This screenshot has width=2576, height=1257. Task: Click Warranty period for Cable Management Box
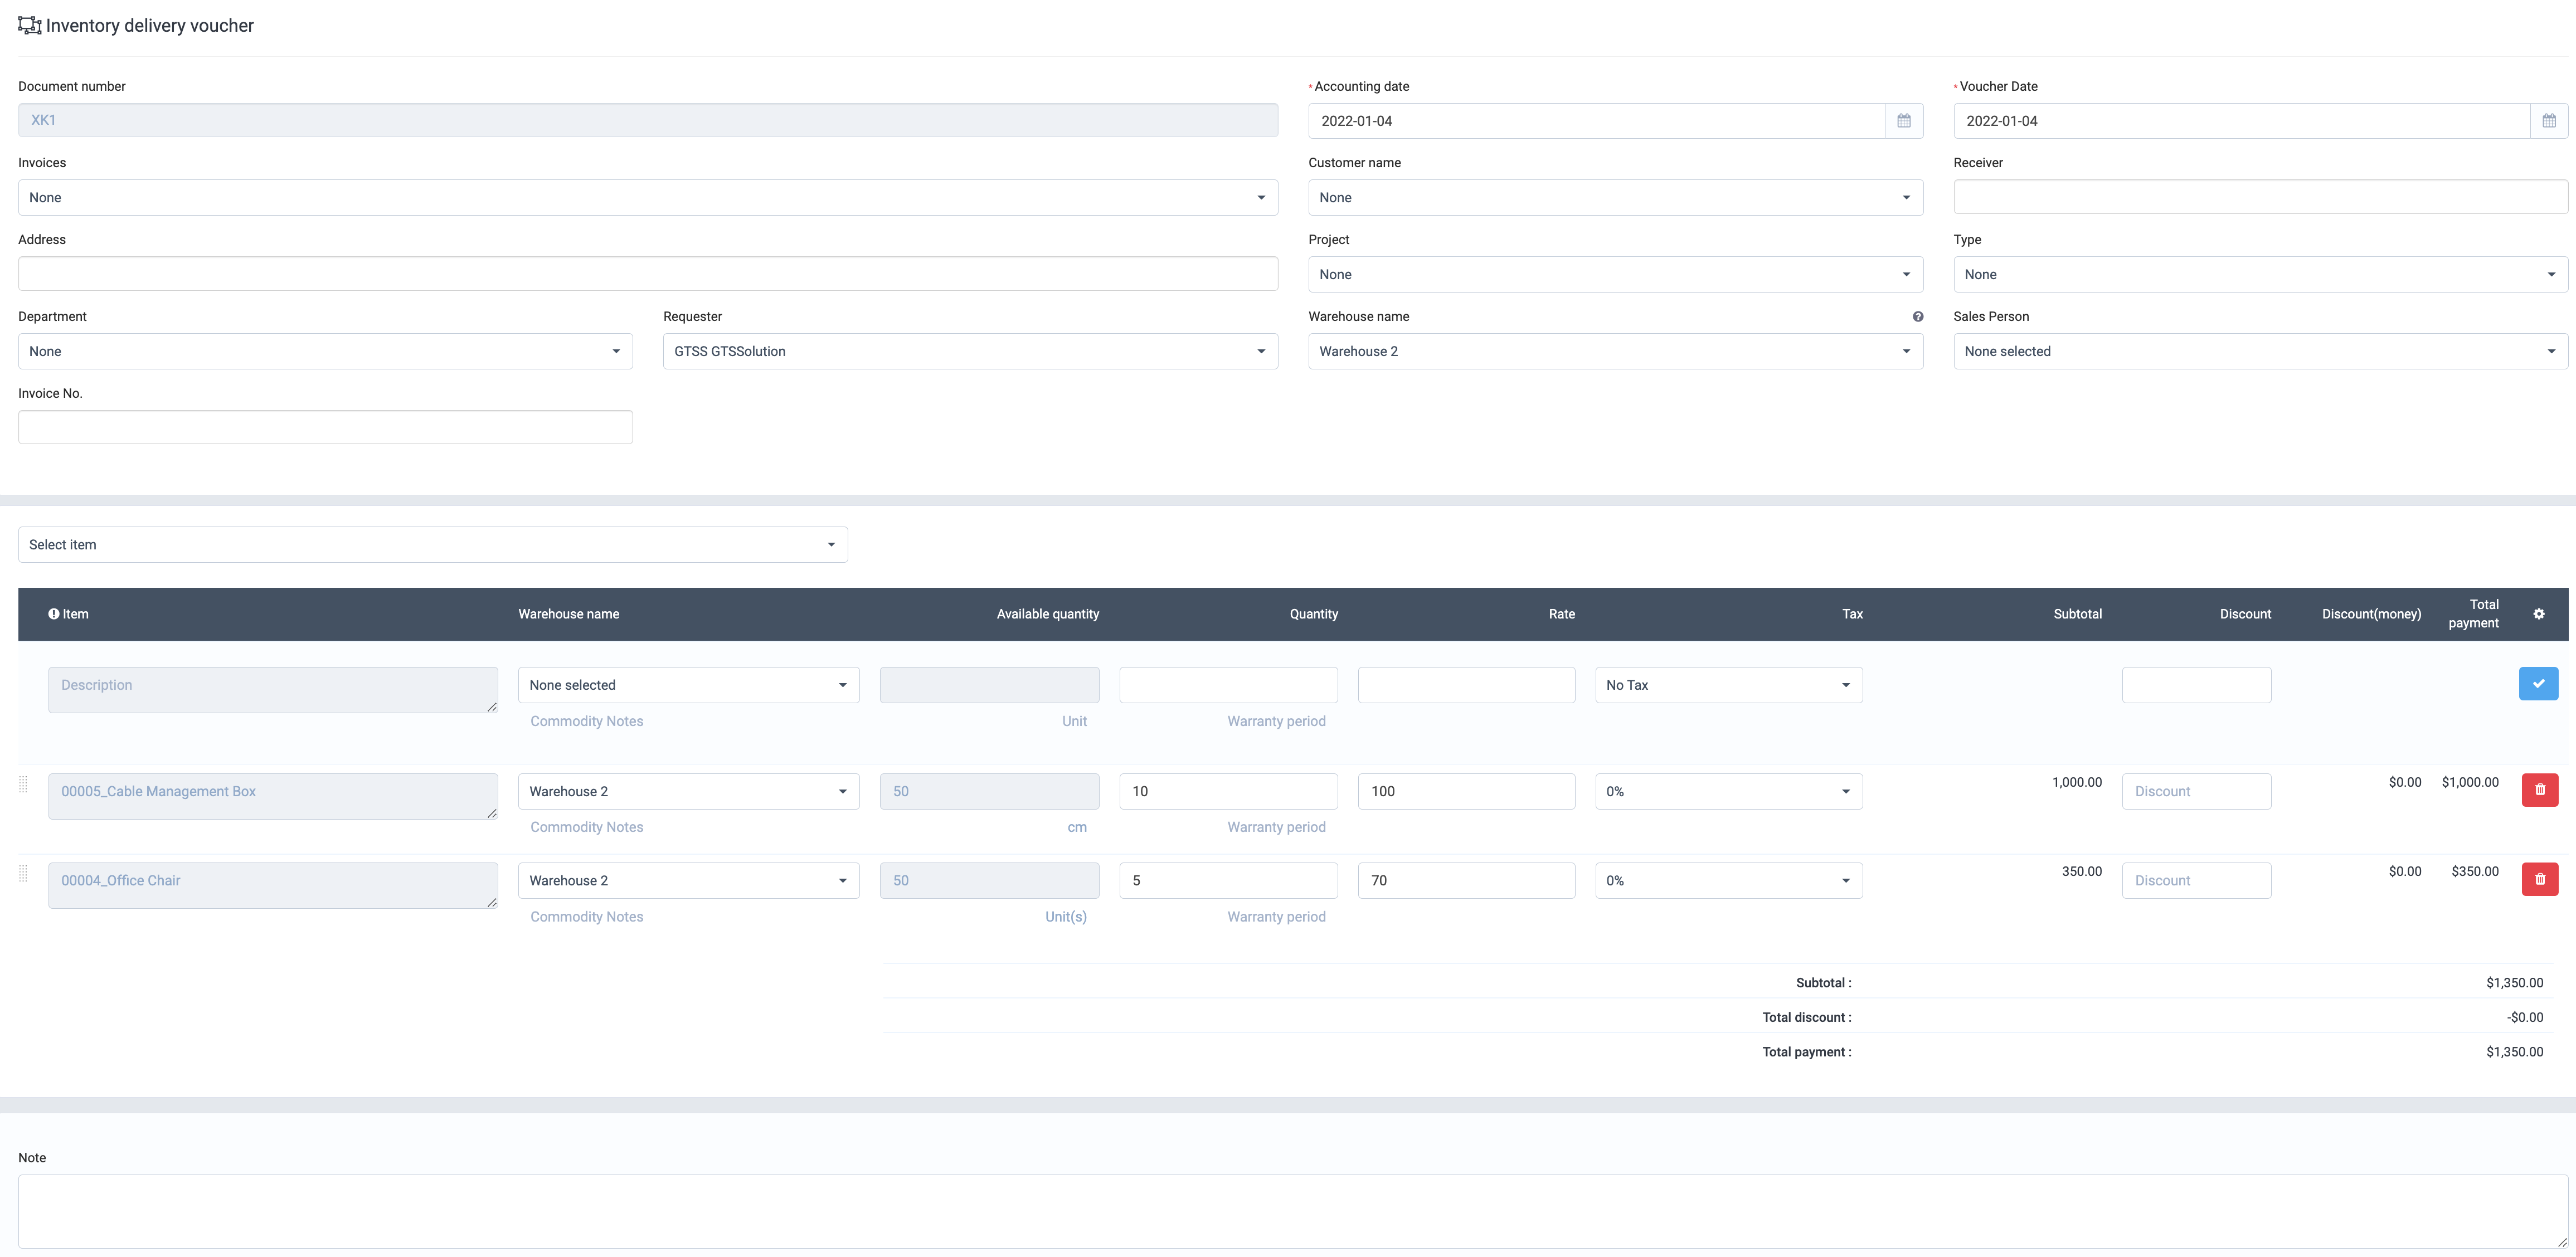pos(1276,827)
